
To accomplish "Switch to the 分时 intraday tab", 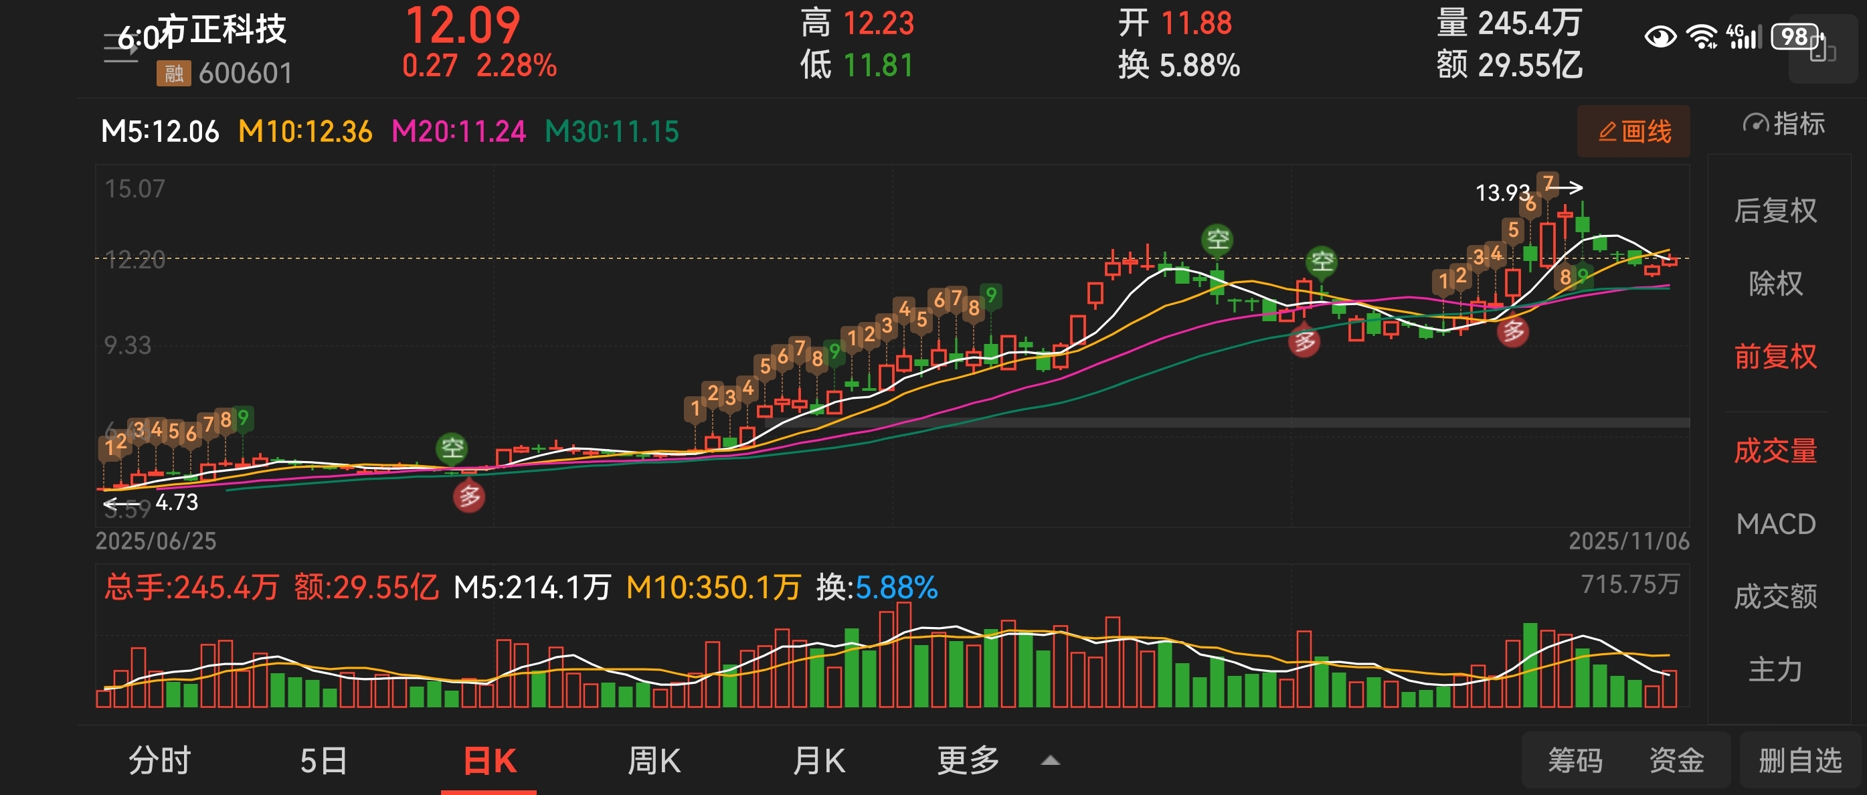I will [159, 761].
